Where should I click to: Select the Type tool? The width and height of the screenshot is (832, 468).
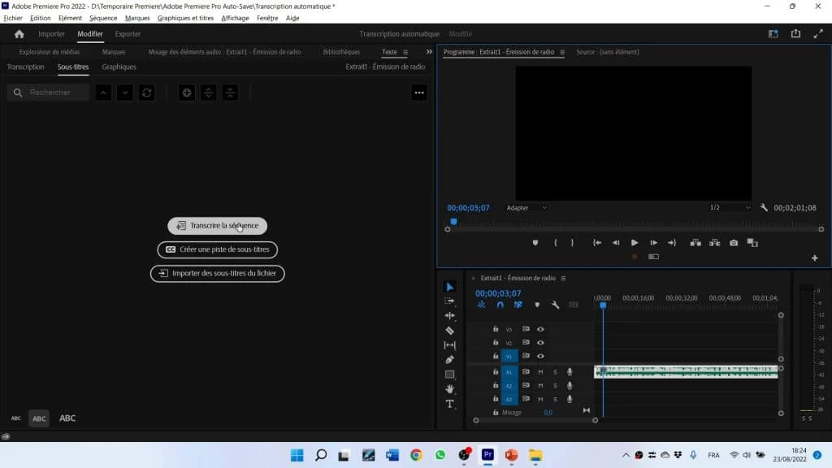[x=449, y=404]
